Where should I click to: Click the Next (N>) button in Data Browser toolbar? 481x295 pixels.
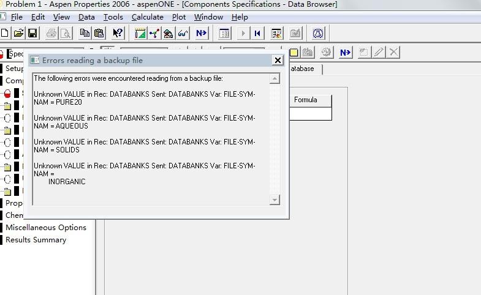pos(345,53)
